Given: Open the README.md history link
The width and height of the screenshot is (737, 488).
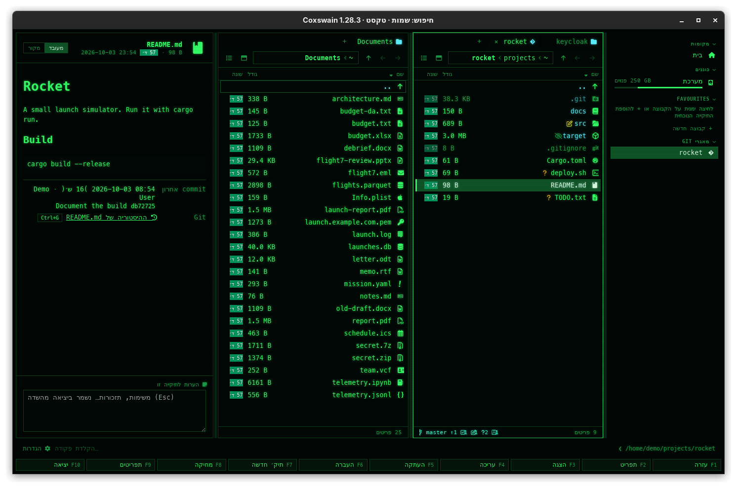Looking at the screenshot, I should [112, 217].
